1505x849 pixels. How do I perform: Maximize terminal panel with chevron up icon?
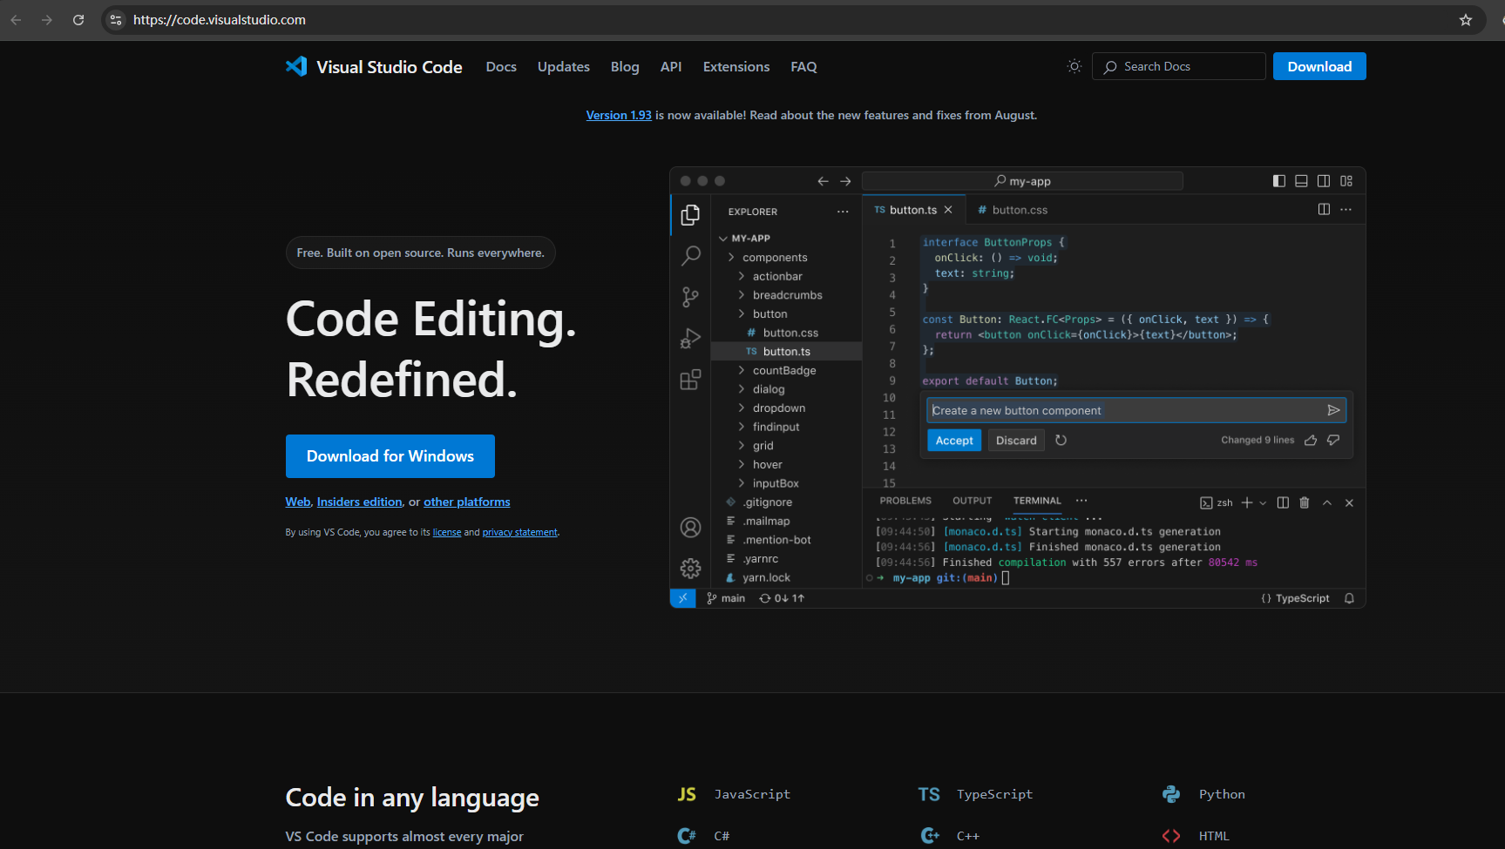pyautogui.click(x=1327, y=502)
